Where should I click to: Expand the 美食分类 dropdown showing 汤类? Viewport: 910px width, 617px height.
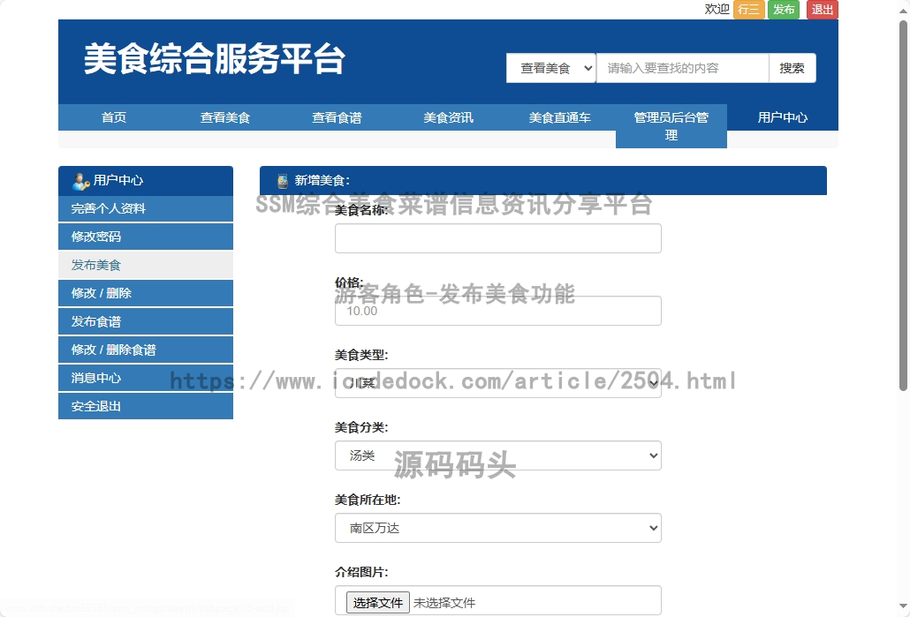498,455
